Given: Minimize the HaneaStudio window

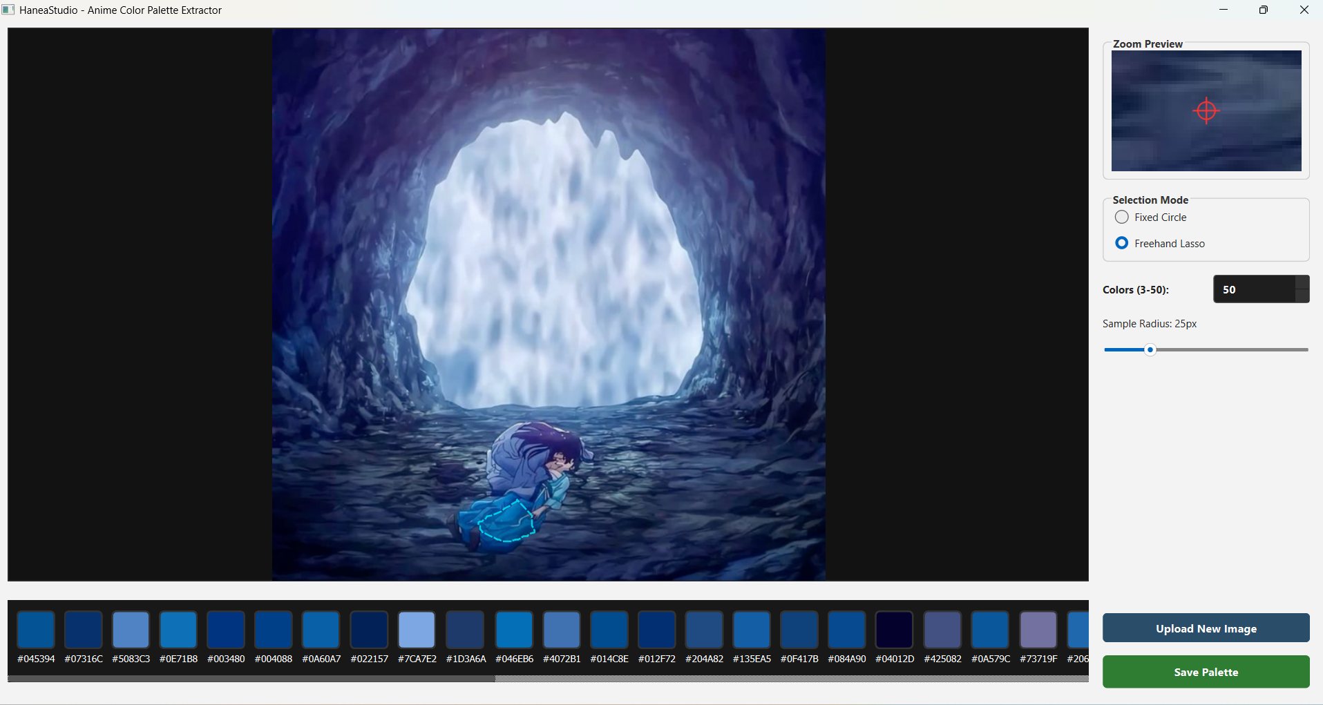Looking at the screenshot, I should pos(1224,10).
